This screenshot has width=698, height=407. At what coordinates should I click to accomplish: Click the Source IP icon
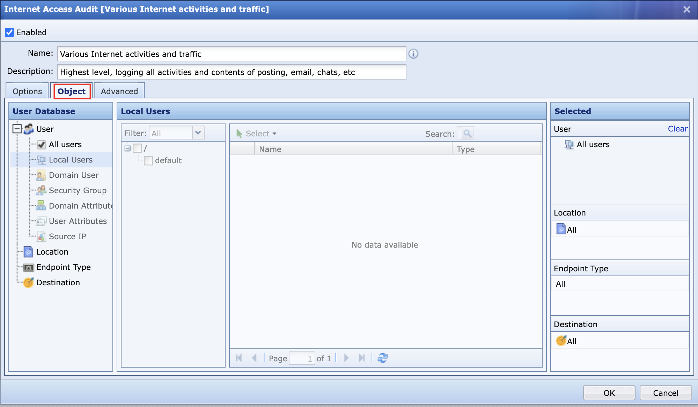41,236
